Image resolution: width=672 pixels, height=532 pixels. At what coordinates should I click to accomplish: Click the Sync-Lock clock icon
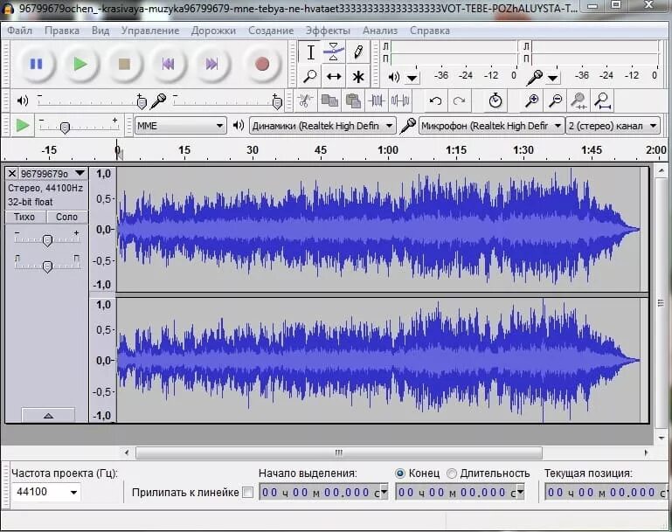[495, 100]
